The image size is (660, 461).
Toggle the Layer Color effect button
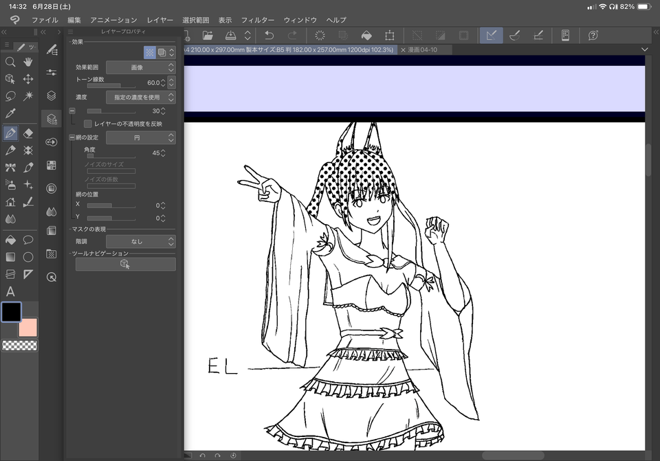point(162,53)
